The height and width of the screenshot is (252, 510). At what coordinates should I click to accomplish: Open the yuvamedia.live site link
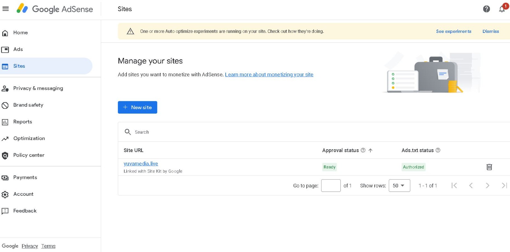pos(141,164)
